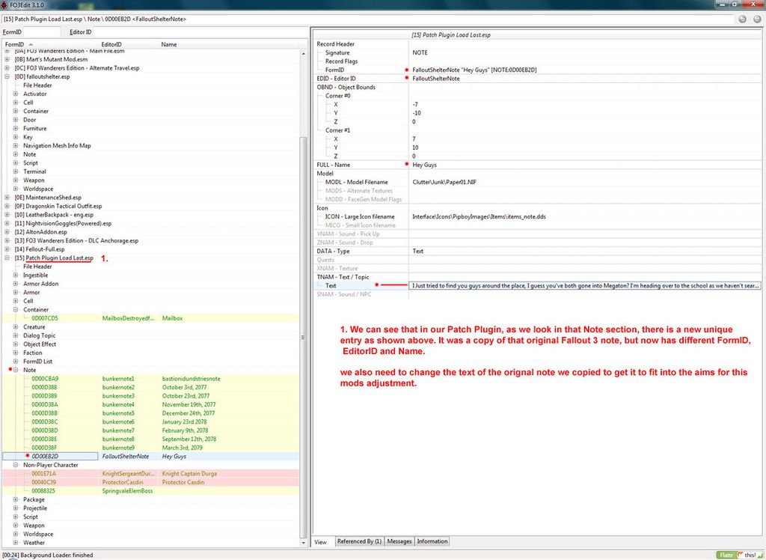
Task: Select bunkernote1 record 0D00CBA9
Action: 151,379
